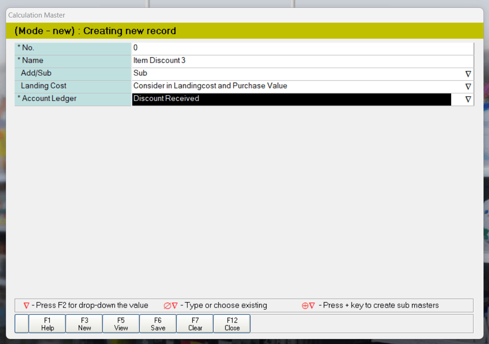
Task: Click the Name field 'Item Discount 3'
Action: (303, 61)
